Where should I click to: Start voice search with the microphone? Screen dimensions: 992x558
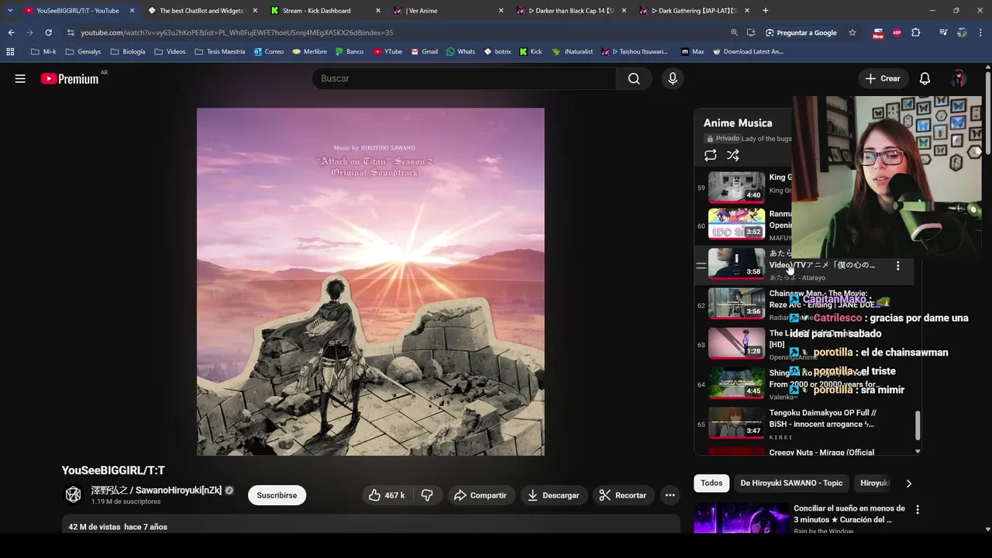click(673, 78)
